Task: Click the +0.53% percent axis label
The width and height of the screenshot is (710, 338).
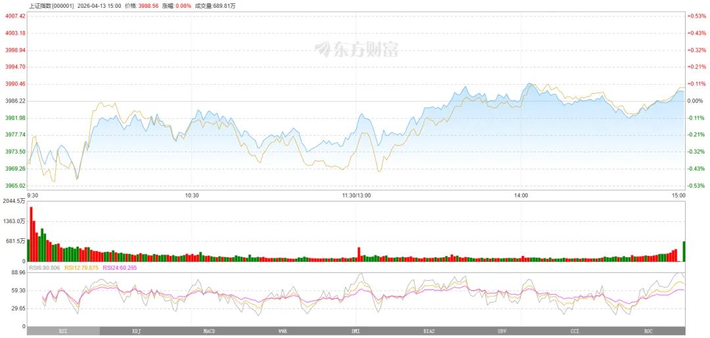Action: point(696,16)
